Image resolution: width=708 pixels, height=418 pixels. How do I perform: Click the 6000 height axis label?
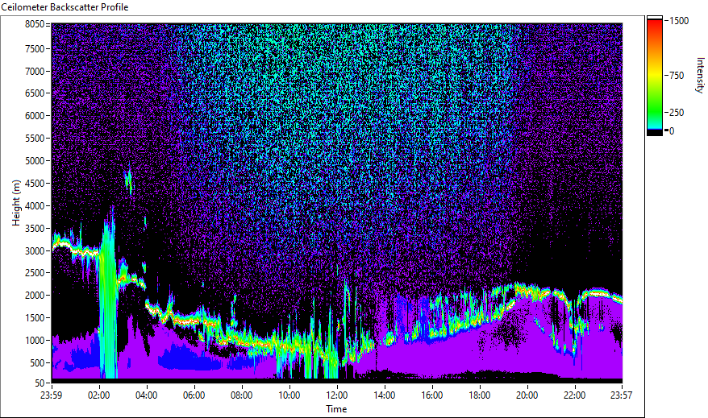pyautogui.click(x=35, y=116)
